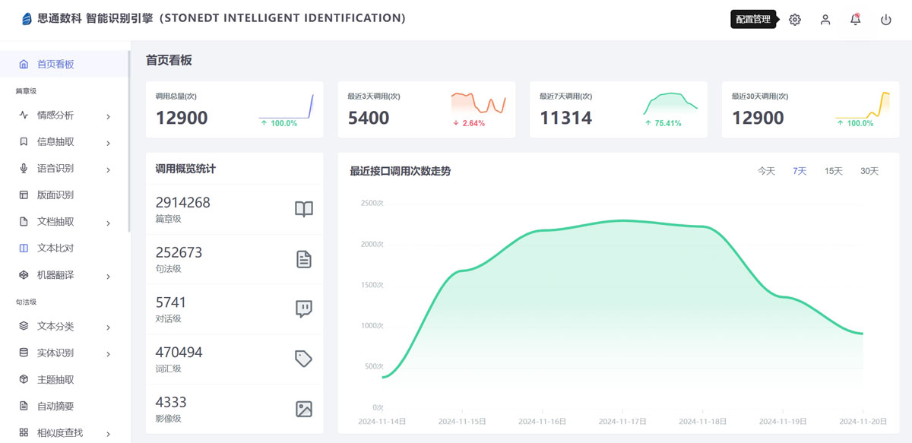Click the power logout icon
Viewport: 912px width, 443px height.
coord(886,20)
